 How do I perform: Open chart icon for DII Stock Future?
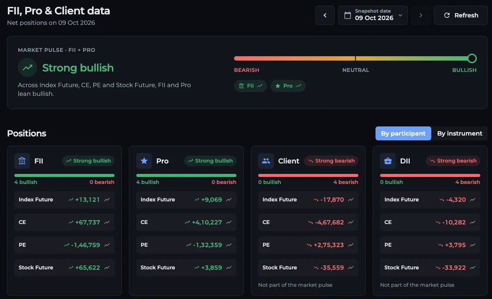473,268
